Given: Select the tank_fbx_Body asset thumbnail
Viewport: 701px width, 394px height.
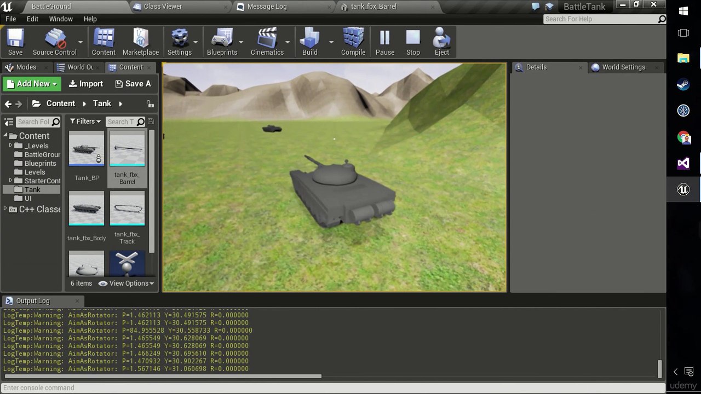Looking at the screenshot, I should coord(87,208).
